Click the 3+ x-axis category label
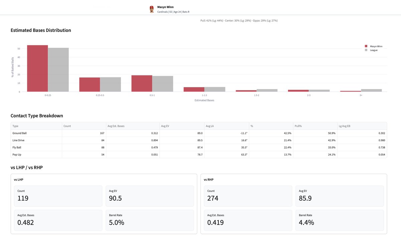This screenshot has width=401, height=236. 361,95
